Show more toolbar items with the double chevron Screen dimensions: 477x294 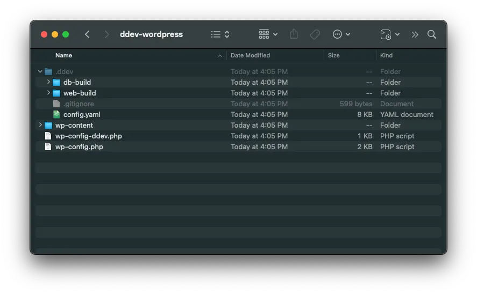(415, 34)
